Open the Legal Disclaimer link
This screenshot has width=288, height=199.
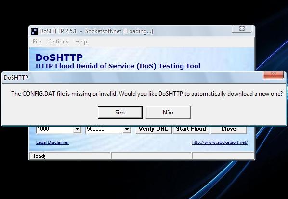[52, 142]
